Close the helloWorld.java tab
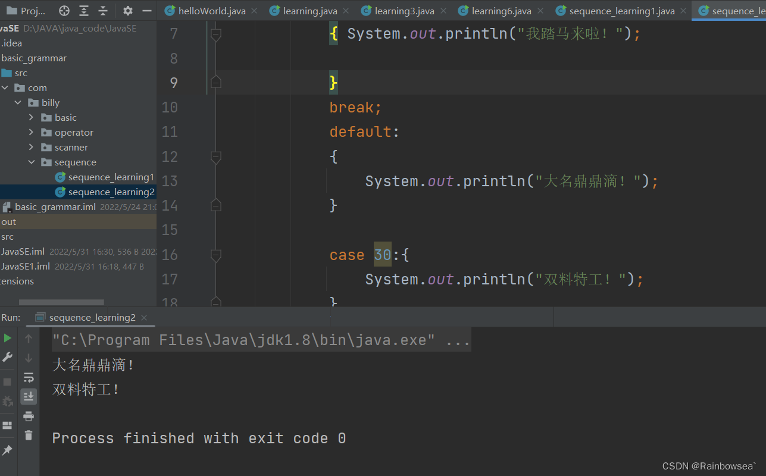The width and height of the screenshot is (766, 476). pos(254,11)
